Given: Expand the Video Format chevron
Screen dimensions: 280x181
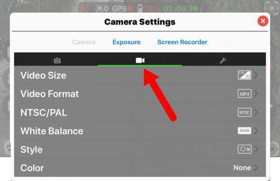Looking at the screenshot, I should (x=256, y=94).
